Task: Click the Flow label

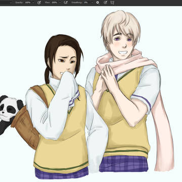Action: click(x=48, y=3)
